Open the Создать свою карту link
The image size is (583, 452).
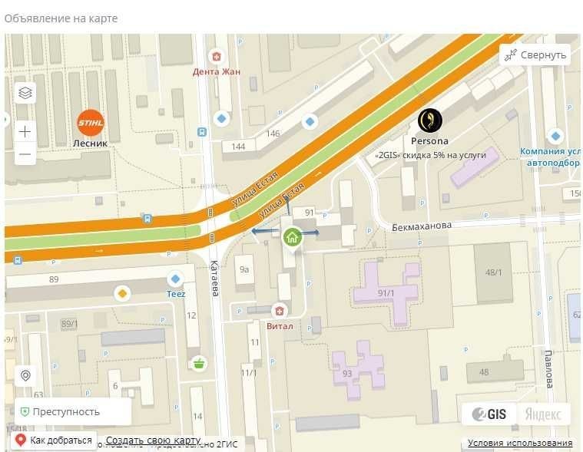pyautogui.click(x=153, y=440)
